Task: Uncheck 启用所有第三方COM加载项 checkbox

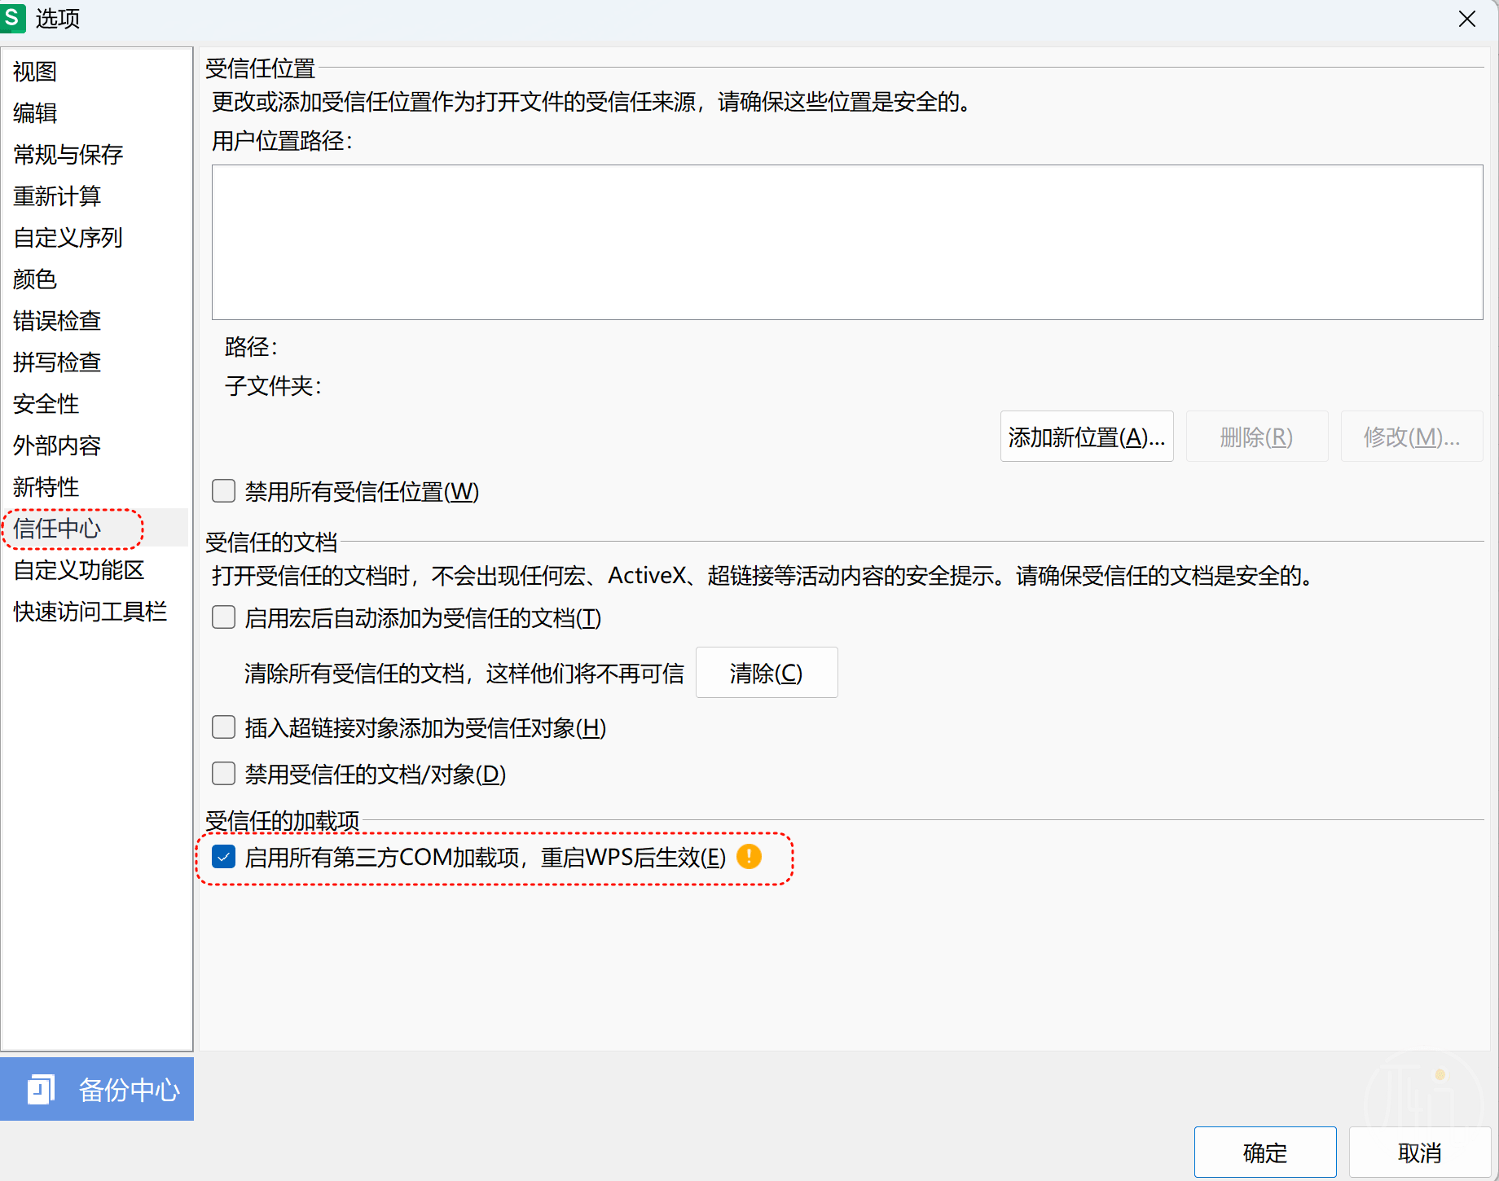Action: [x=223, y=857]
